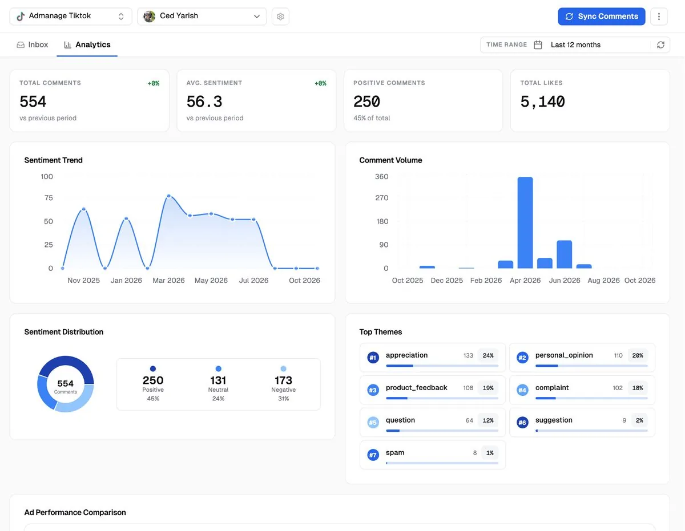
Task: Click the tallest Apr 2026 bar in Comment Volume
Action: [x=525, y=222]
